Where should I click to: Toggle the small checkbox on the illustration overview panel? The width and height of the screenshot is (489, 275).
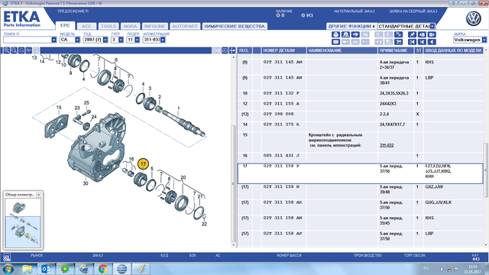pyautogui.click(x=38, y=195)
